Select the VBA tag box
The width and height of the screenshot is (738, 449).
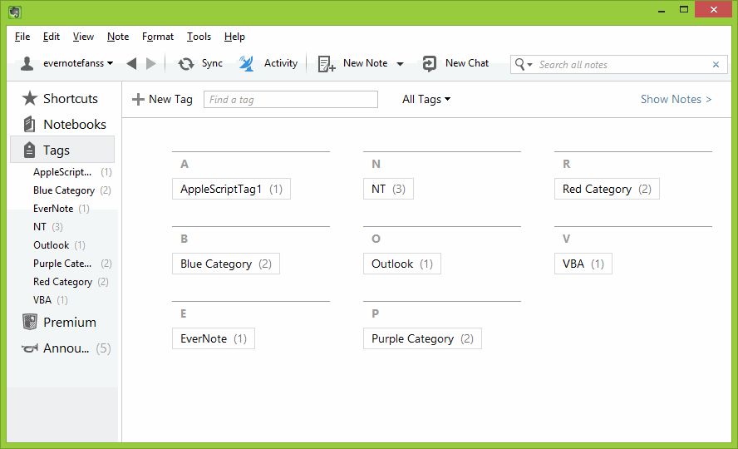(x=583, y=264)
